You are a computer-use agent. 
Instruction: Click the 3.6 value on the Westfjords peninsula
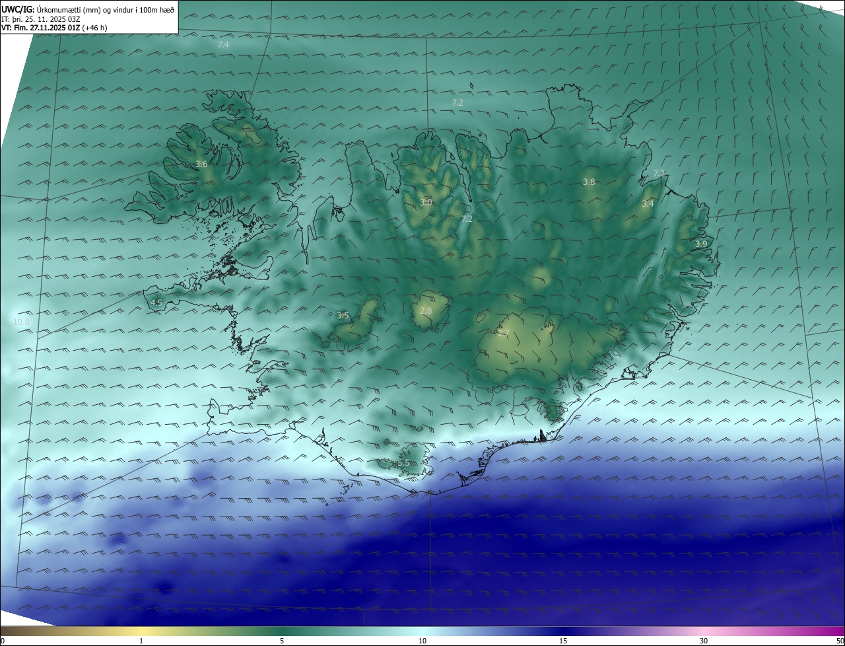[x=202, y=164]
